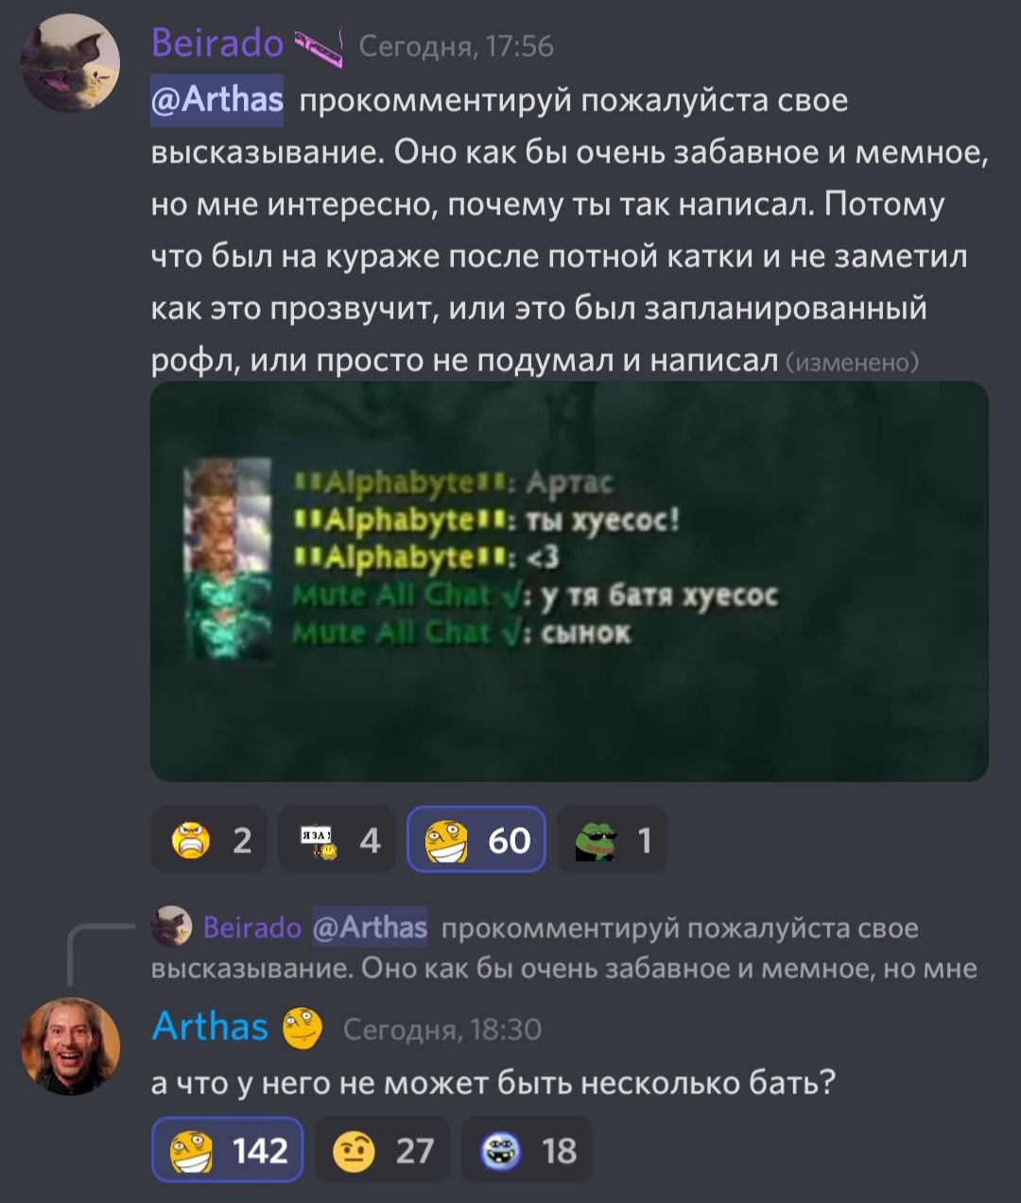The image size is (1021, 1203).
Task: Click @Arthas mention in the reply preview
Action: pyautogui.click(x=369, y=927)
